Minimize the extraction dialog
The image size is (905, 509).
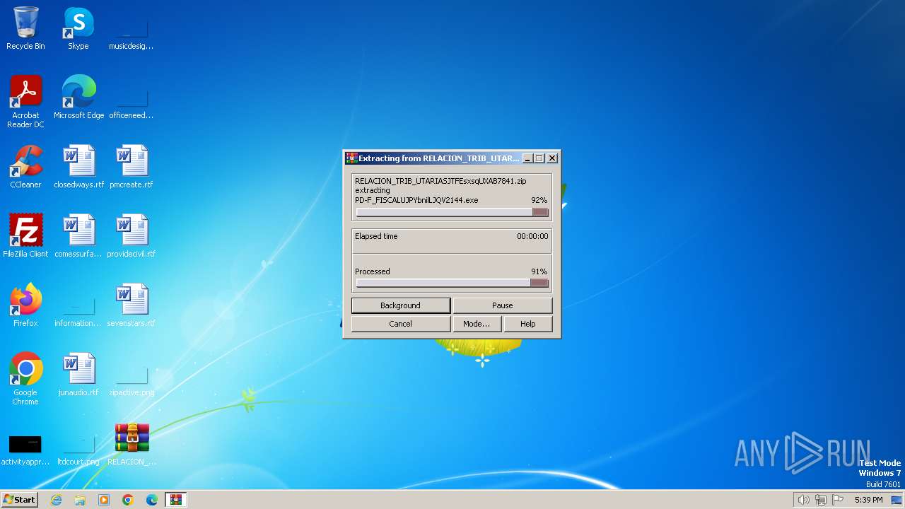tap(527, 158)
